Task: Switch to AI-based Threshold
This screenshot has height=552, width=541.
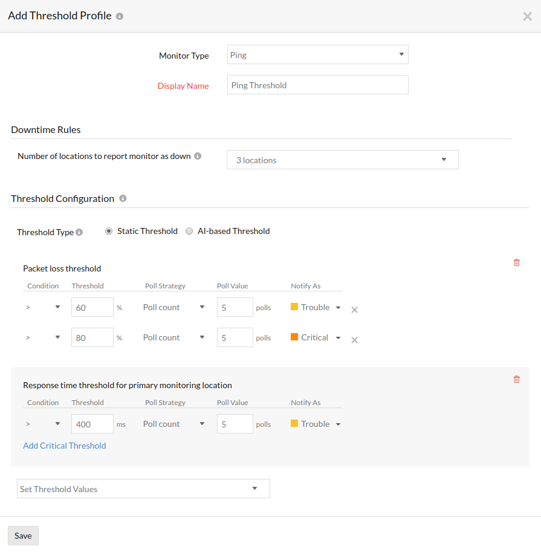Action: (189, 230)
